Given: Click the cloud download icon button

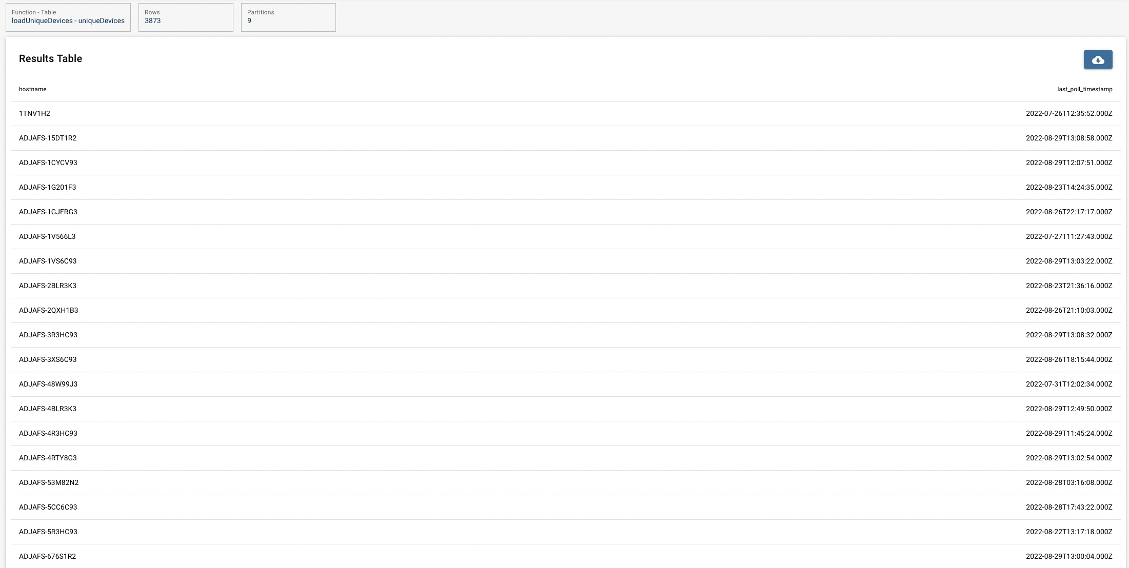Looking at the screenshot, I should tap(1098, 59).
